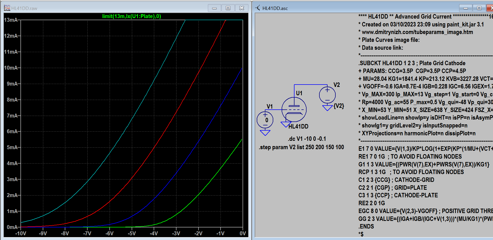Click the Vp_MAX=300 Ip_MAX=13 comment line
Screen dimensions: 493x240
[x=426, y=94]
